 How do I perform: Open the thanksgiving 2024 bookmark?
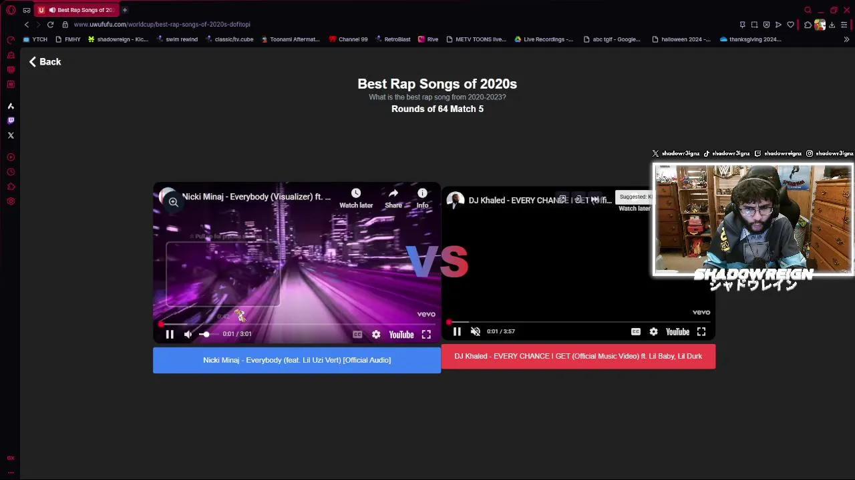tap(751, 39)
